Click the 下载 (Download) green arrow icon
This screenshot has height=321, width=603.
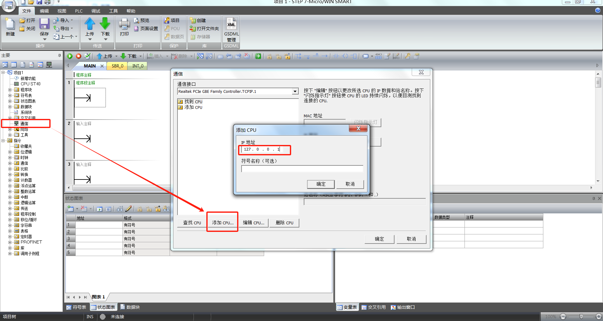(105, 24)
